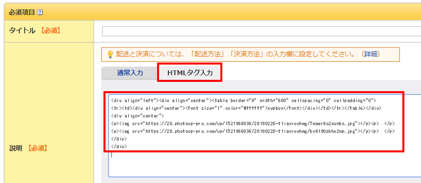Select the HTMLタグ入力 tab
Screen dimensions: 421x183
tap(190, 73)
